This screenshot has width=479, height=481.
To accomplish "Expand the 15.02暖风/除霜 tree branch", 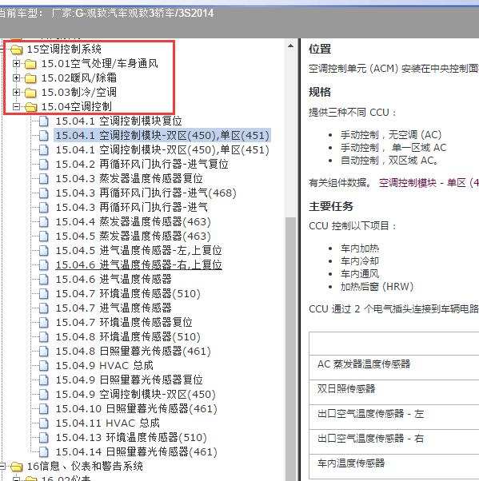I will (16, 78).
